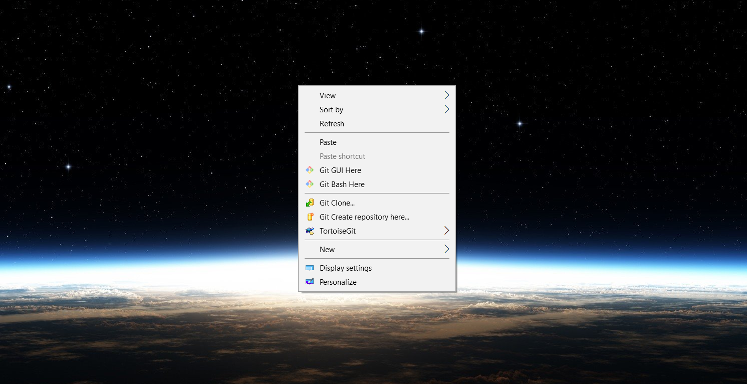The width and height of the screenshot is (747, 384).
Task: Click the Git Bash Here icon
Action: (310, 184)
